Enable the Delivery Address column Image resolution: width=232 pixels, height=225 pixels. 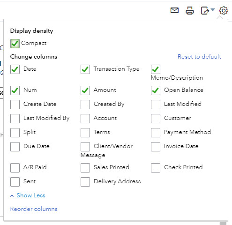pyautogui.click(x=85, y=182)
